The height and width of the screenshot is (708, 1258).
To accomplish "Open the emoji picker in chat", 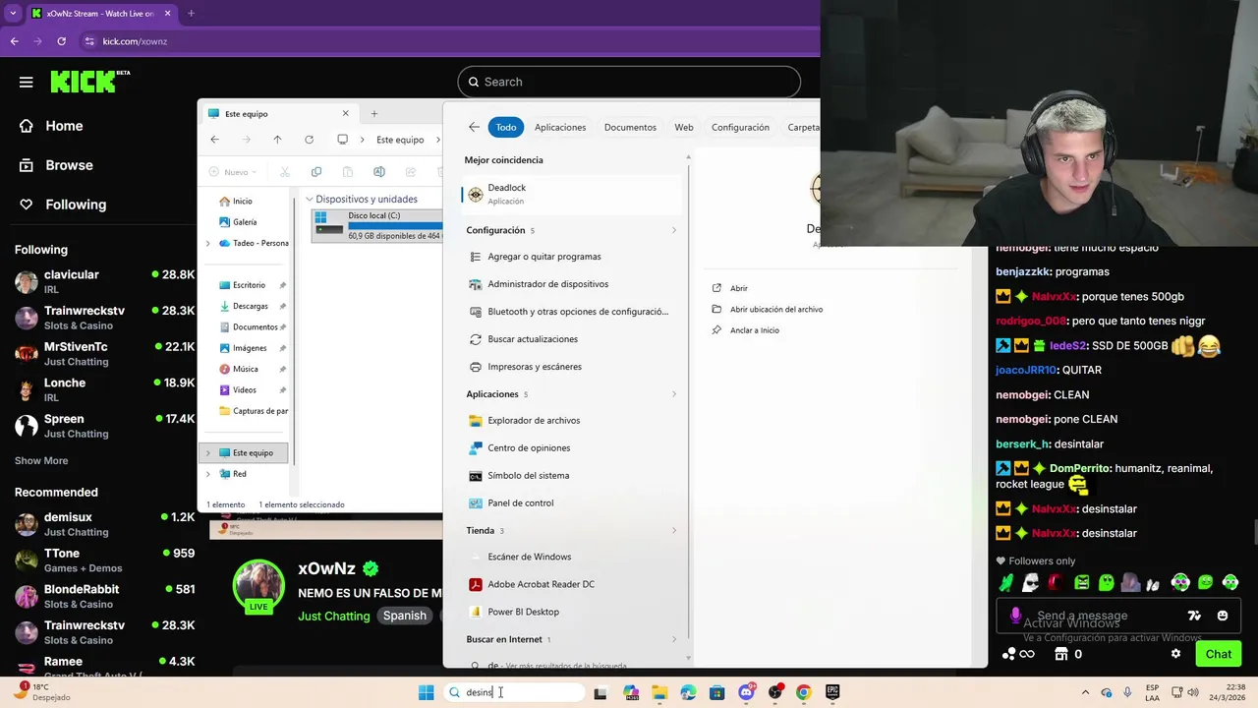I will [x=1223, y=616].
